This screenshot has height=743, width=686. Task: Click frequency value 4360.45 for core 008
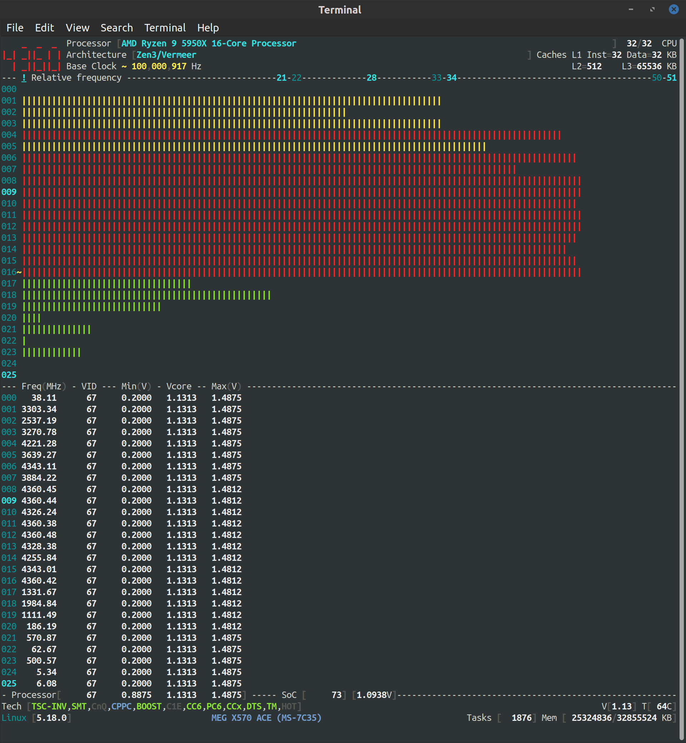coord(39,489)
